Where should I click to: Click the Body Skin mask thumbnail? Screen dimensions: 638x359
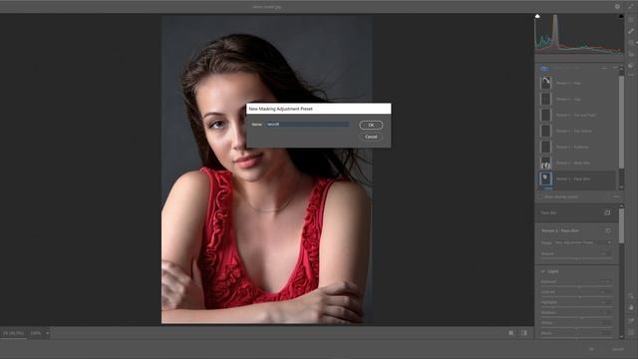545,163
